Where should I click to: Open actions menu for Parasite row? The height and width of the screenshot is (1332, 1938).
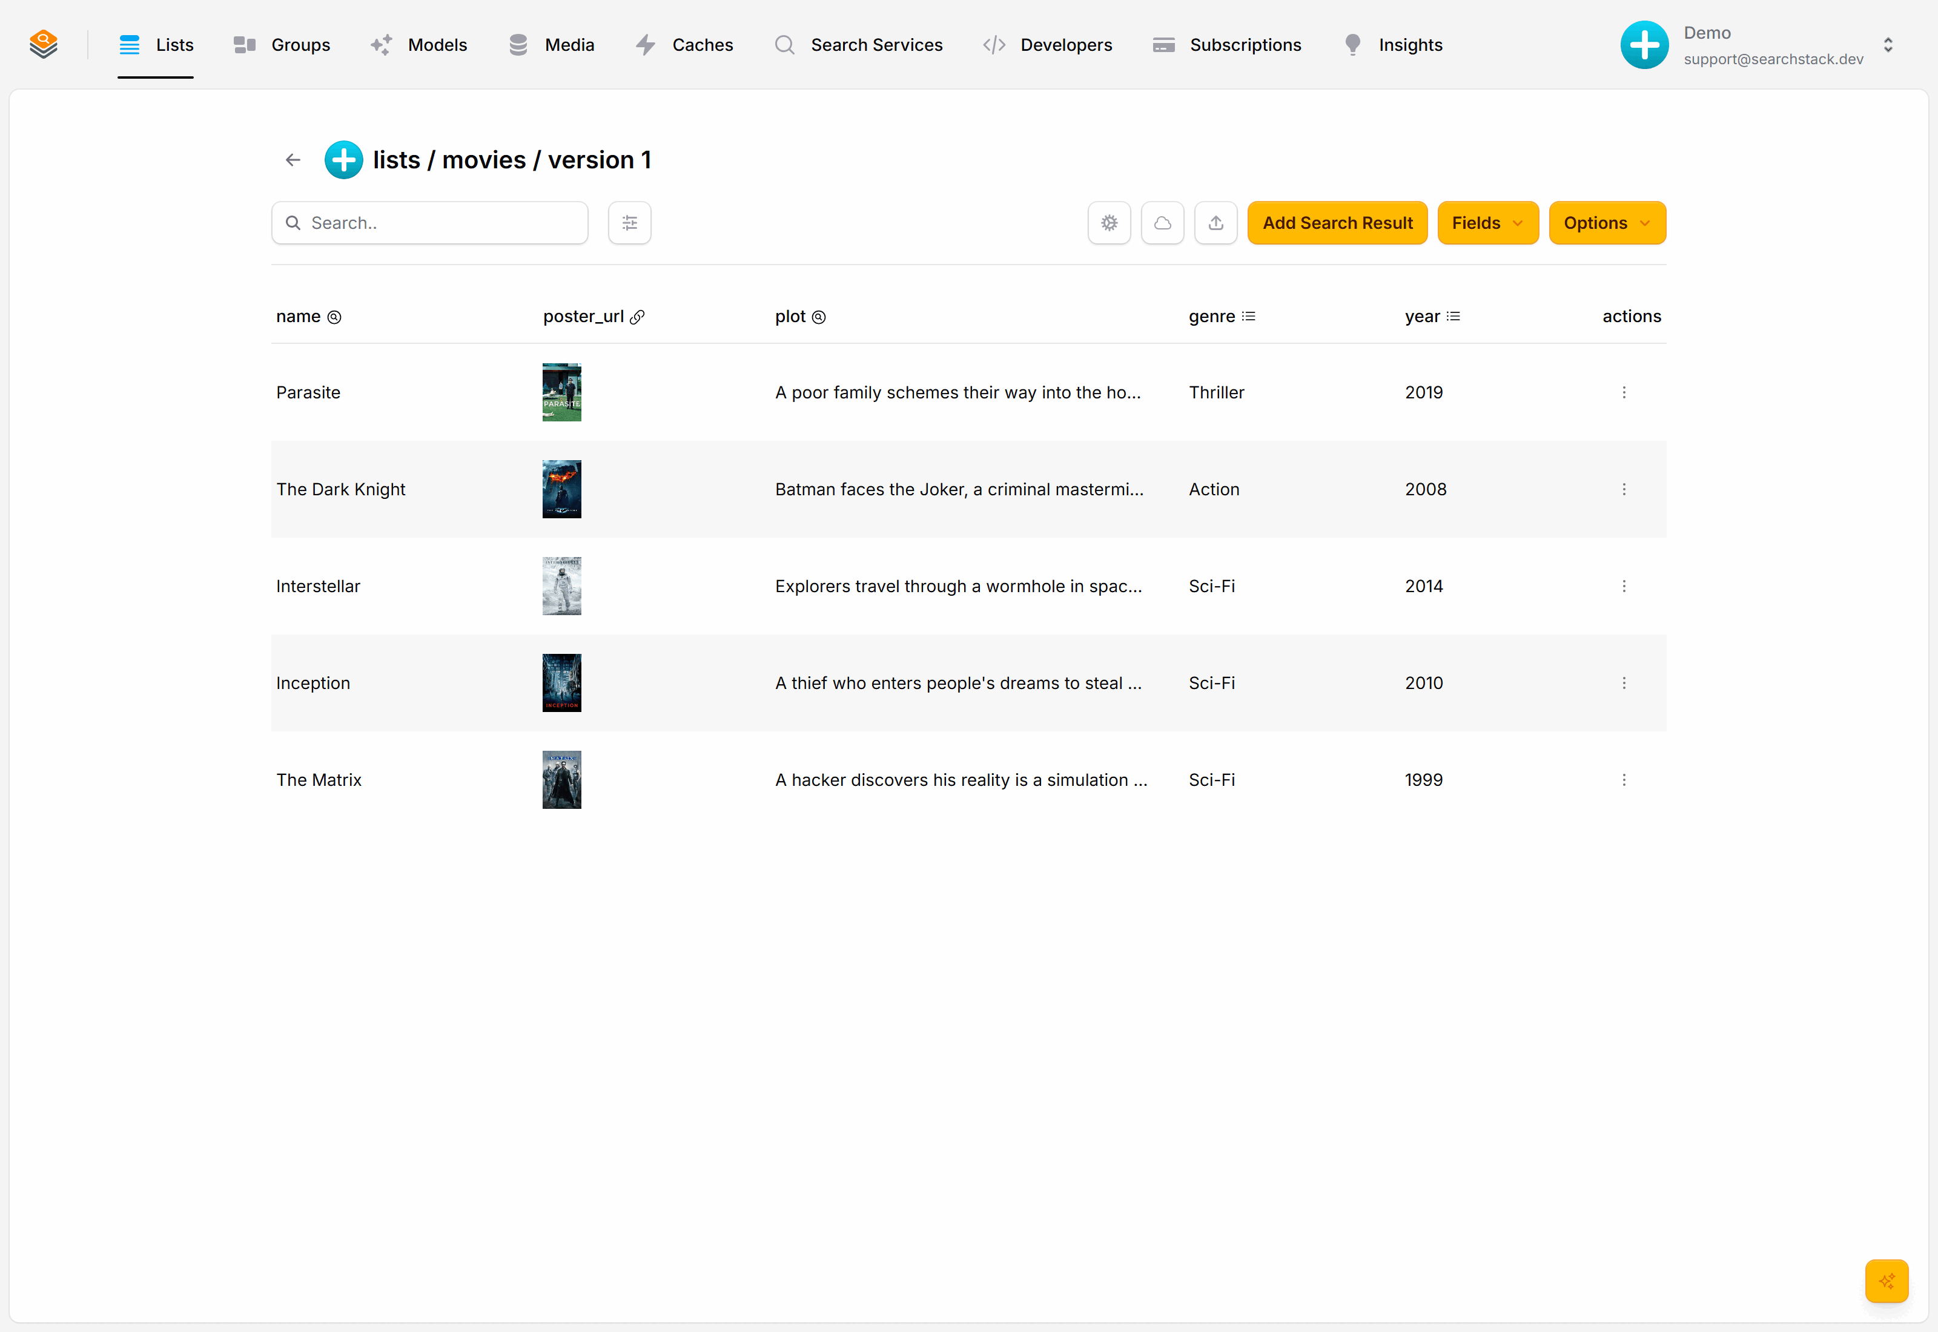[1624, 392]
